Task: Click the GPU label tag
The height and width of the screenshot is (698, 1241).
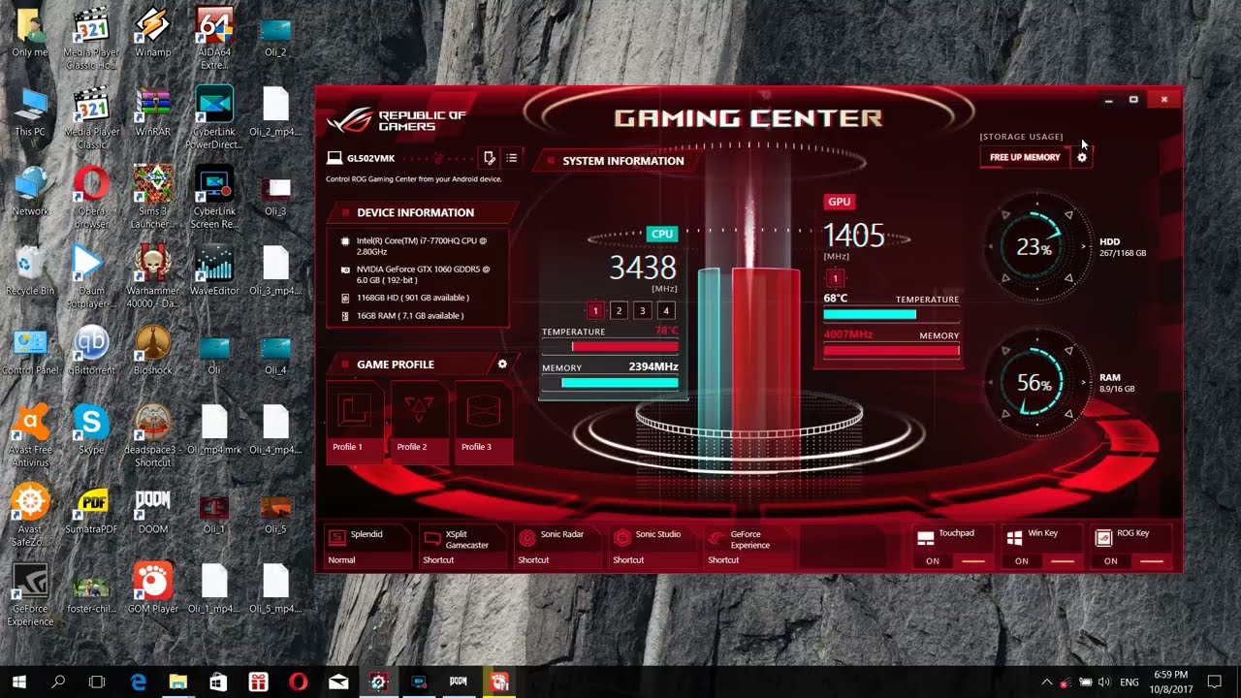Action: point(839,202)
